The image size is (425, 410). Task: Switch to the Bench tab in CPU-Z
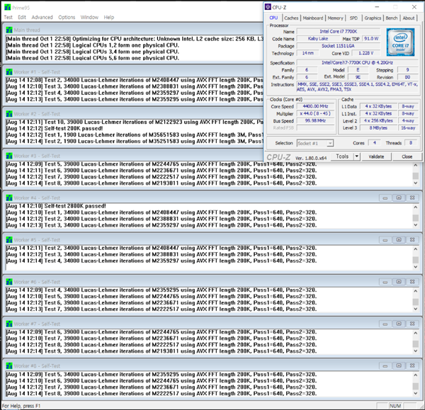point(392,18)
